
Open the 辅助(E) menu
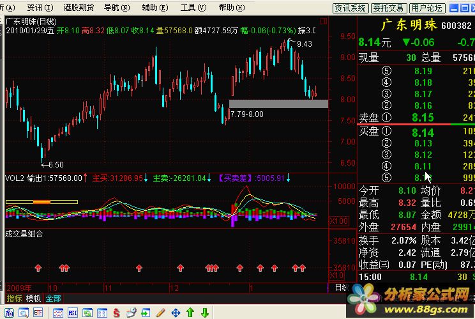tap(155, 8)
